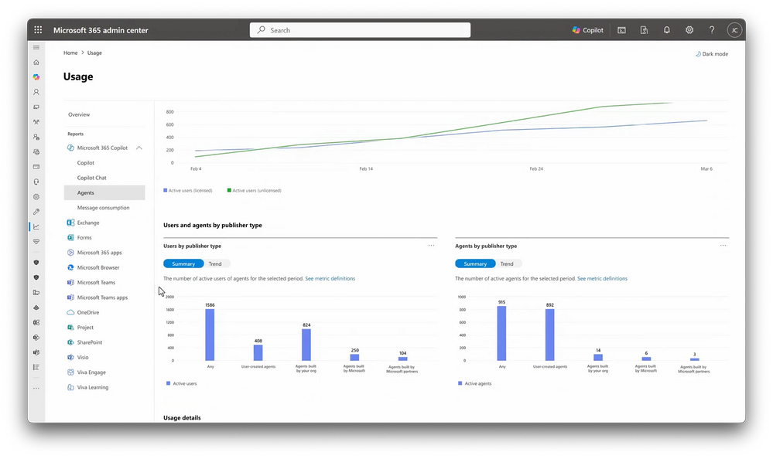
Task: Open the JC account avatar menu
Action: 734,30
